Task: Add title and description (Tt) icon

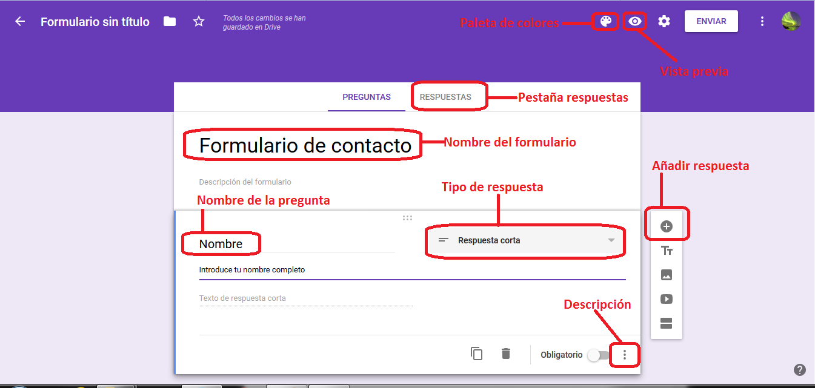Action: (x=667, y=251)
